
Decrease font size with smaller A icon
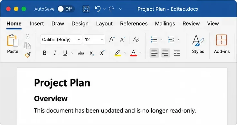[122, 39]
